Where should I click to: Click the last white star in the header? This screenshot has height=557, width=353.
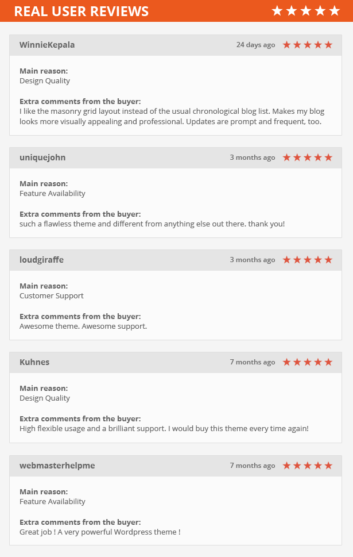pos(335,11)
